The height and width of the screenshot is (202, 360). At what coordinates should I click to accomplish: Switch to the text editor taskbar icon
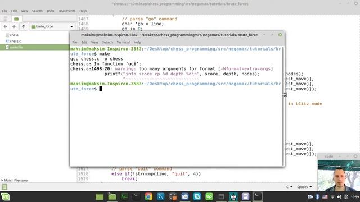(245, 197)
